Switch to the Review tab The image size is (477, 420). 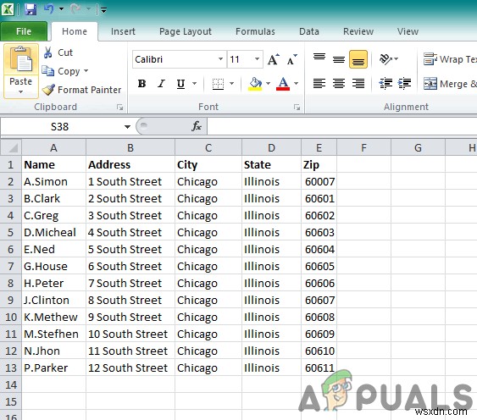coord(358,31)
